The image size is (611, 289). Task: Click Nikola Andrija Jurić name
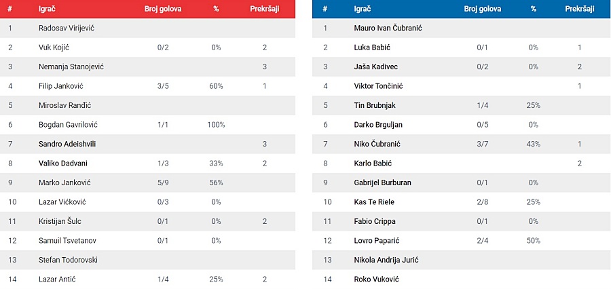coord(386,261)
